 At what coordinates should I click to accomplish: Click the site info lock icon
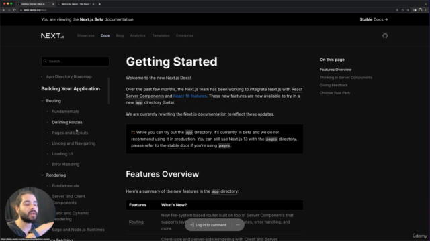[21, 10]
